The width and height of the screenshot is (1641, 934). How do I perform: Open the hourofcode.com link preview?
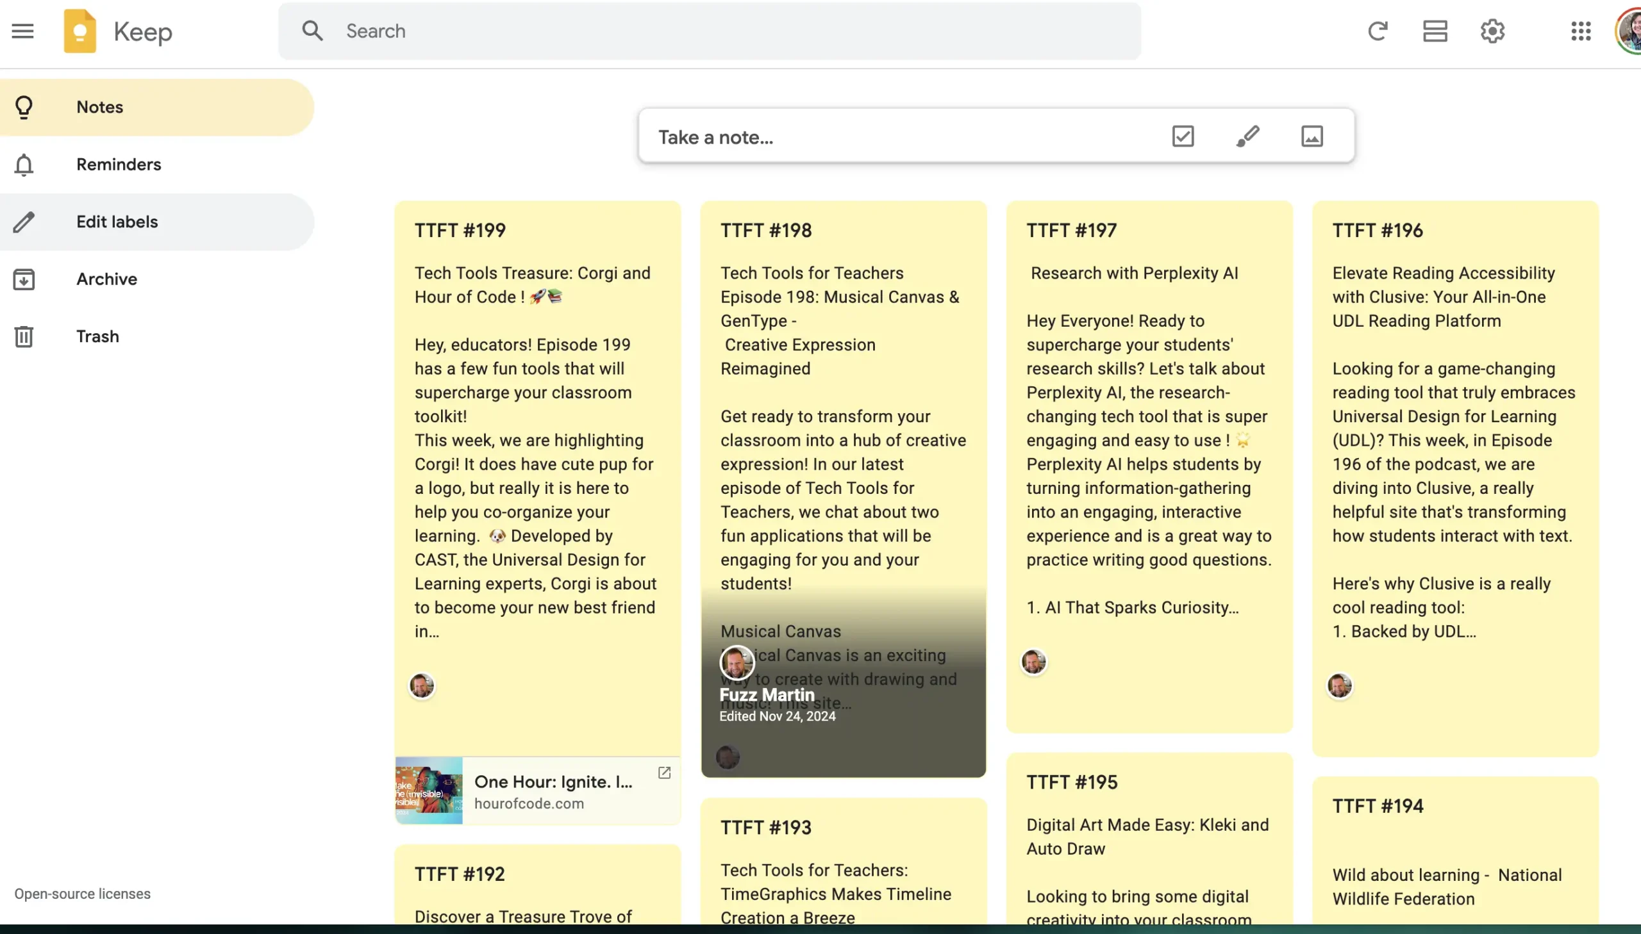(538, 791)
